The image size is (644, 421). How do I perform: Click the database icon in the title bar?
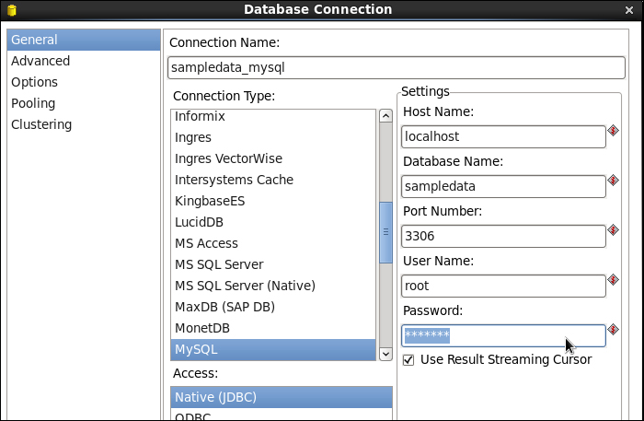pos(12,10)
